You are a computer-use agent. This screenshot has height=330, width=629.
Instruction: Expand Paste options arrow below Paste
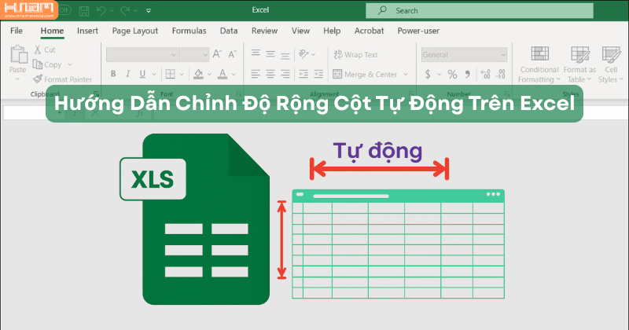(17, 79)
